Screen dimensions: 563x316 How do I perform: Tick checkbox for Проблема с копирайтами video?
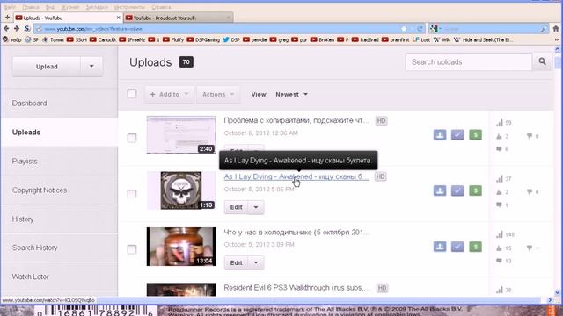pos(132,138)
